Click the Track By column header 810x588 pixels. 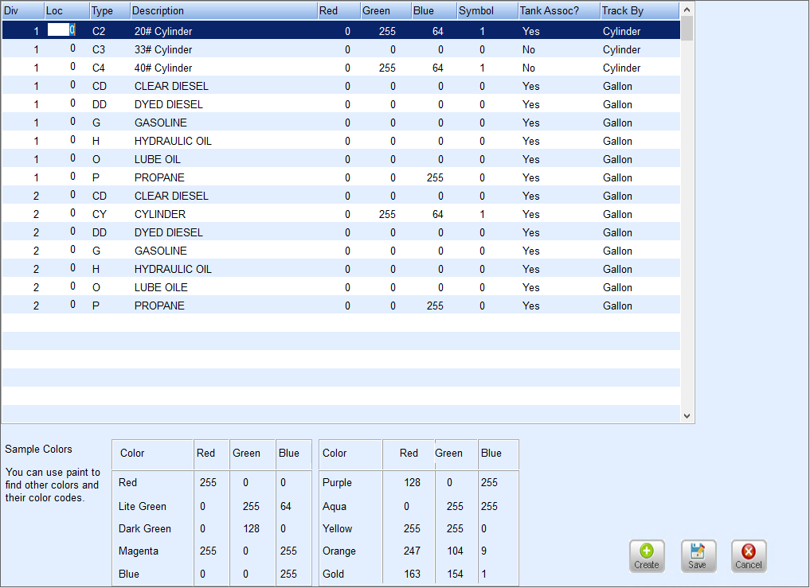pyautogui.click(x=640, y=10)
